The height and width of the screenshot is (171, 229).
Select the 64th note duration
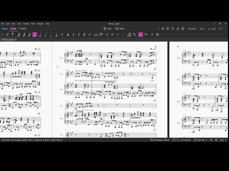coord(19,35)
